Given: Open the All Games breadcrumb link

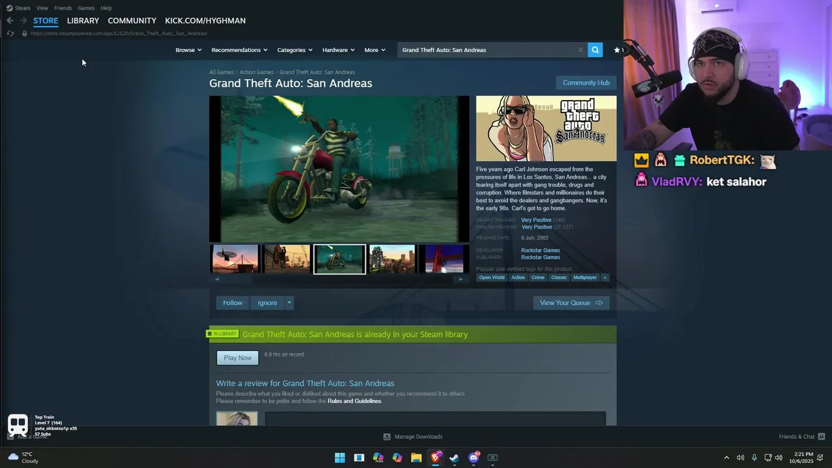Looking at the screenshot, I should click(x=221, y=72).
